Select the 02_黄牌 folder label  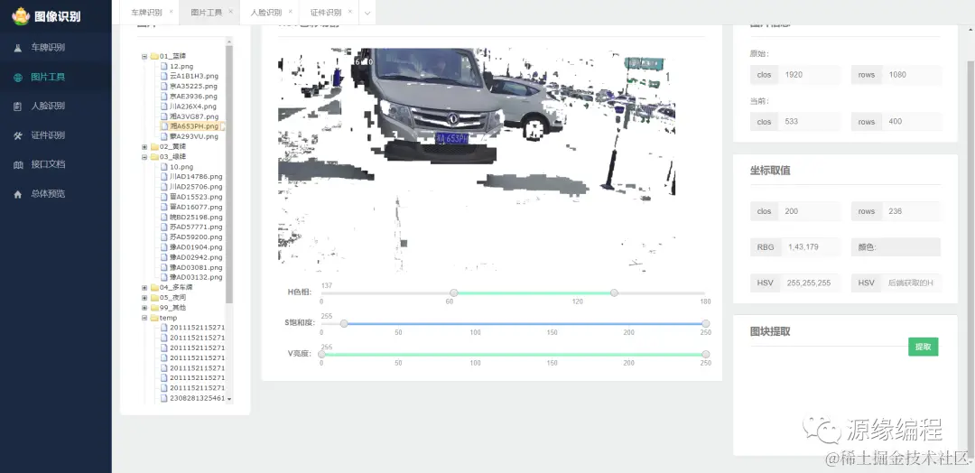coord(172,147)
